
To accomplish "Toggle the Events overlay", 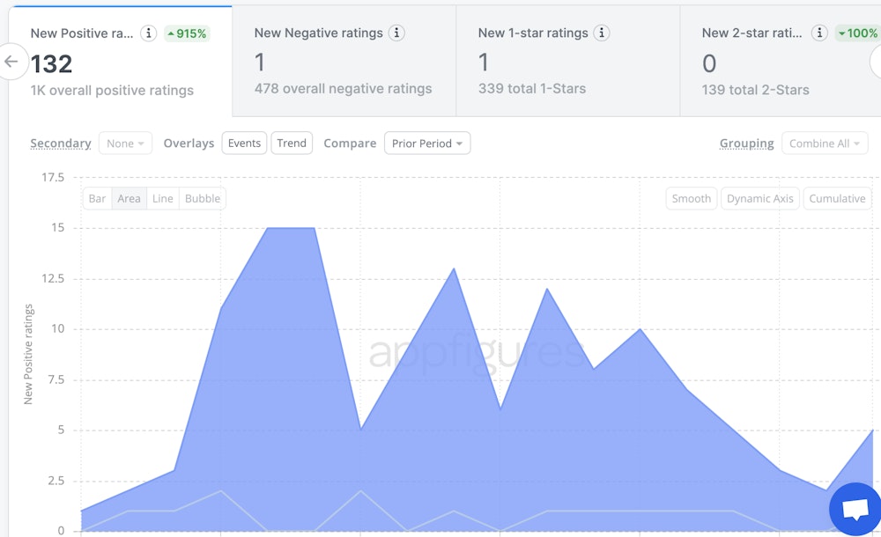I will click(x=244, y=143).
